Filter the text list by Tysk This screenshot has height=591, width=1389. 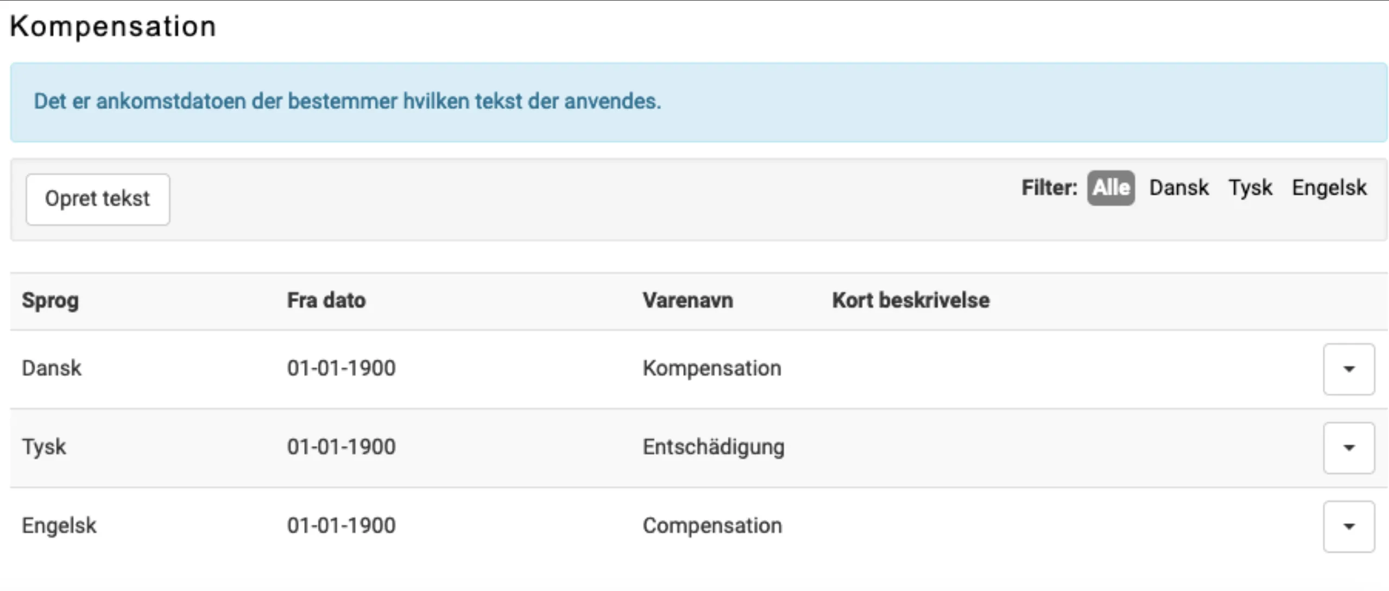coord(1250,188)
